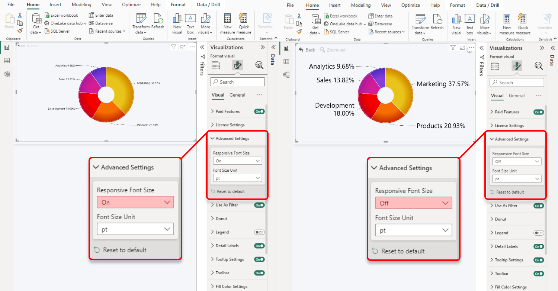Toggle Paid Features switch in left window
The height and width of the screenshot is (291, 558).
click(259, 111)
